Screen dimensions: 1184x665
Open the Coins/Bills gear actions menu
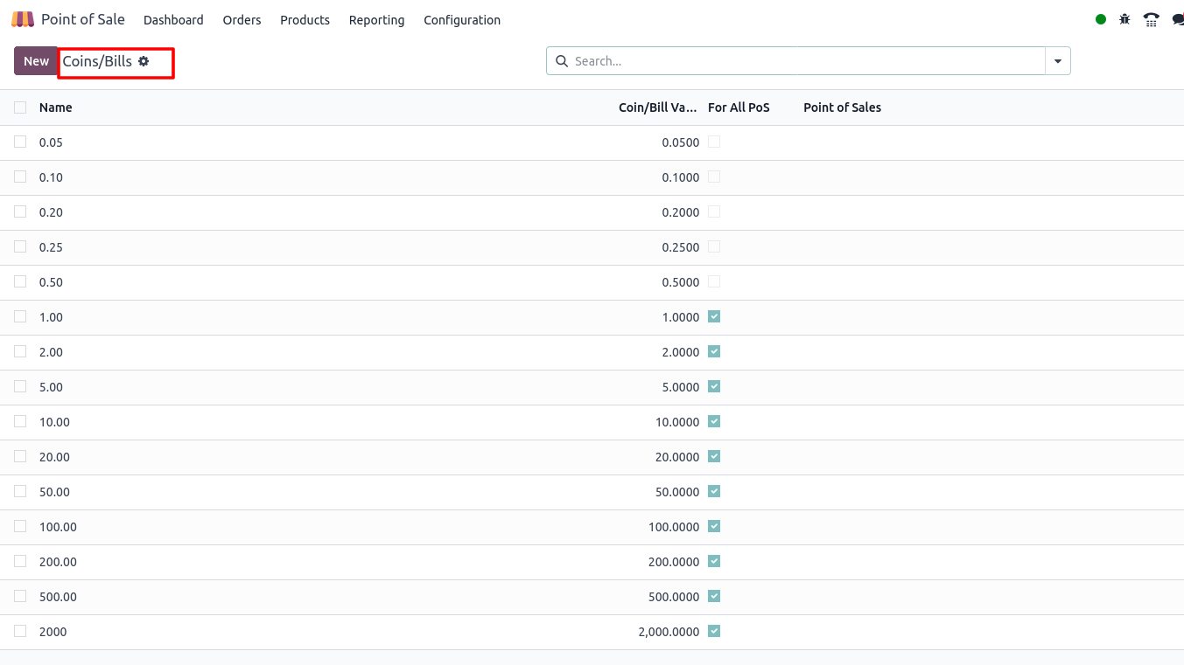(x=144, y=61)
